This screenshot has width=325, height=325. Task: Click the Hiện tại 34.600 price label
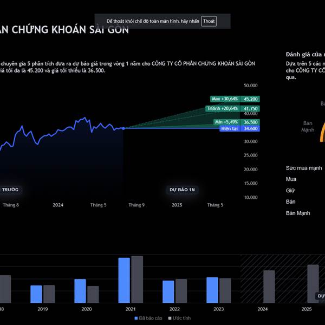coord(239,128)
